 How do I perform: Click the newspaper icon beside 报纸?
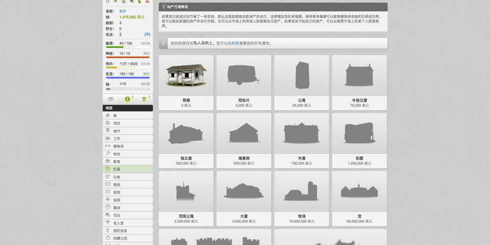tap(108, 184)
